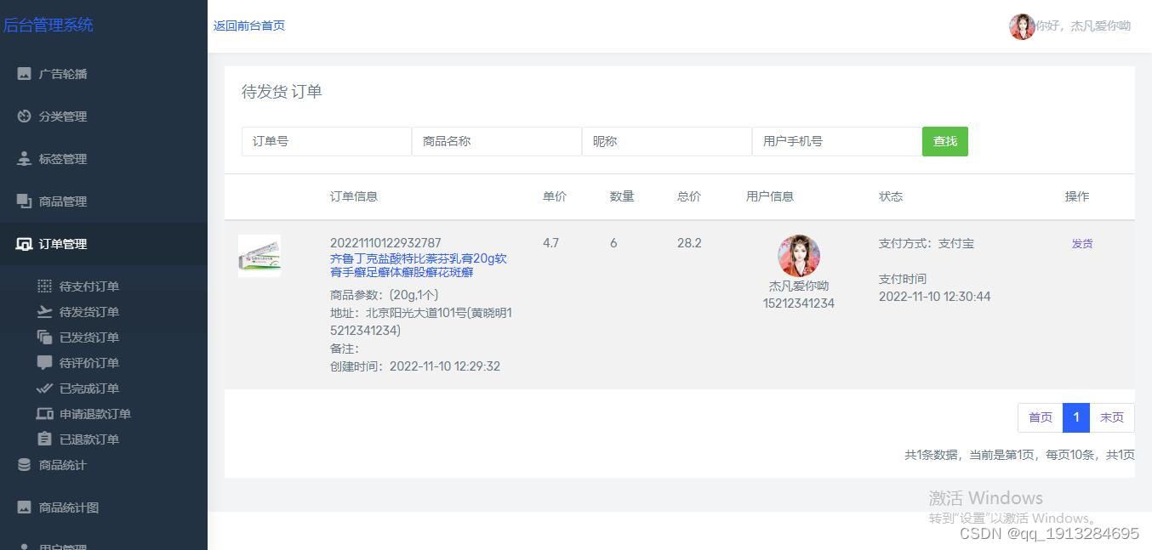Click the 首页 pagination button
This screenshot has height=550, width=1152.
(x=1041, y=417)
